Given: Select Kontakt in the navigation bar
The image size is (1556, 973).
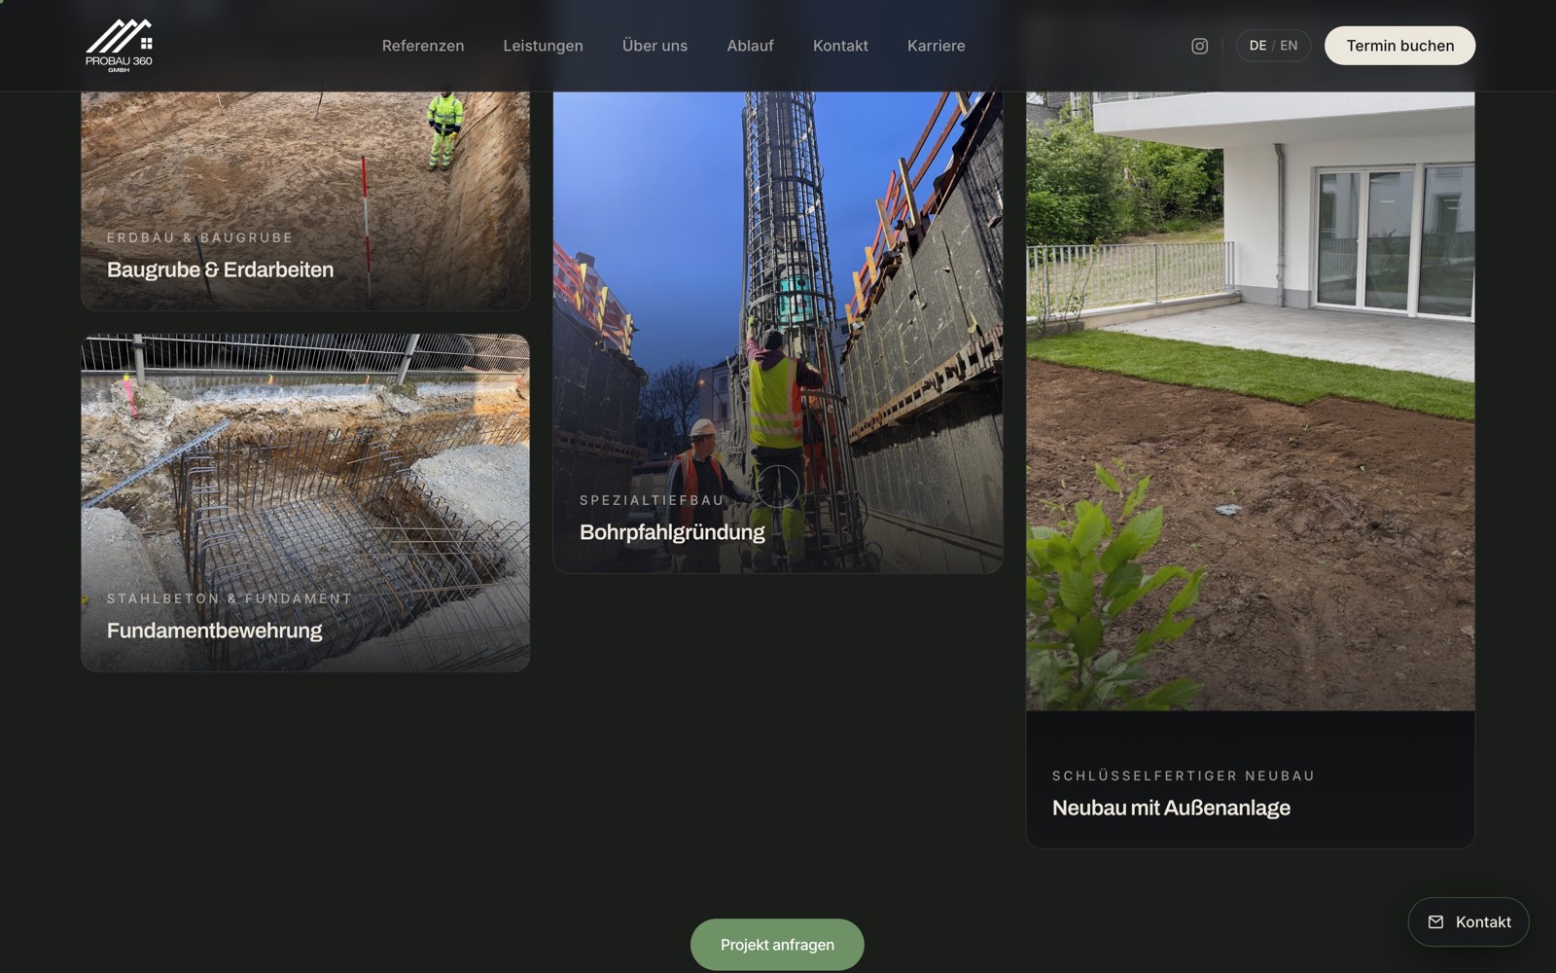Looking at the screenshot, I should 840,46.
